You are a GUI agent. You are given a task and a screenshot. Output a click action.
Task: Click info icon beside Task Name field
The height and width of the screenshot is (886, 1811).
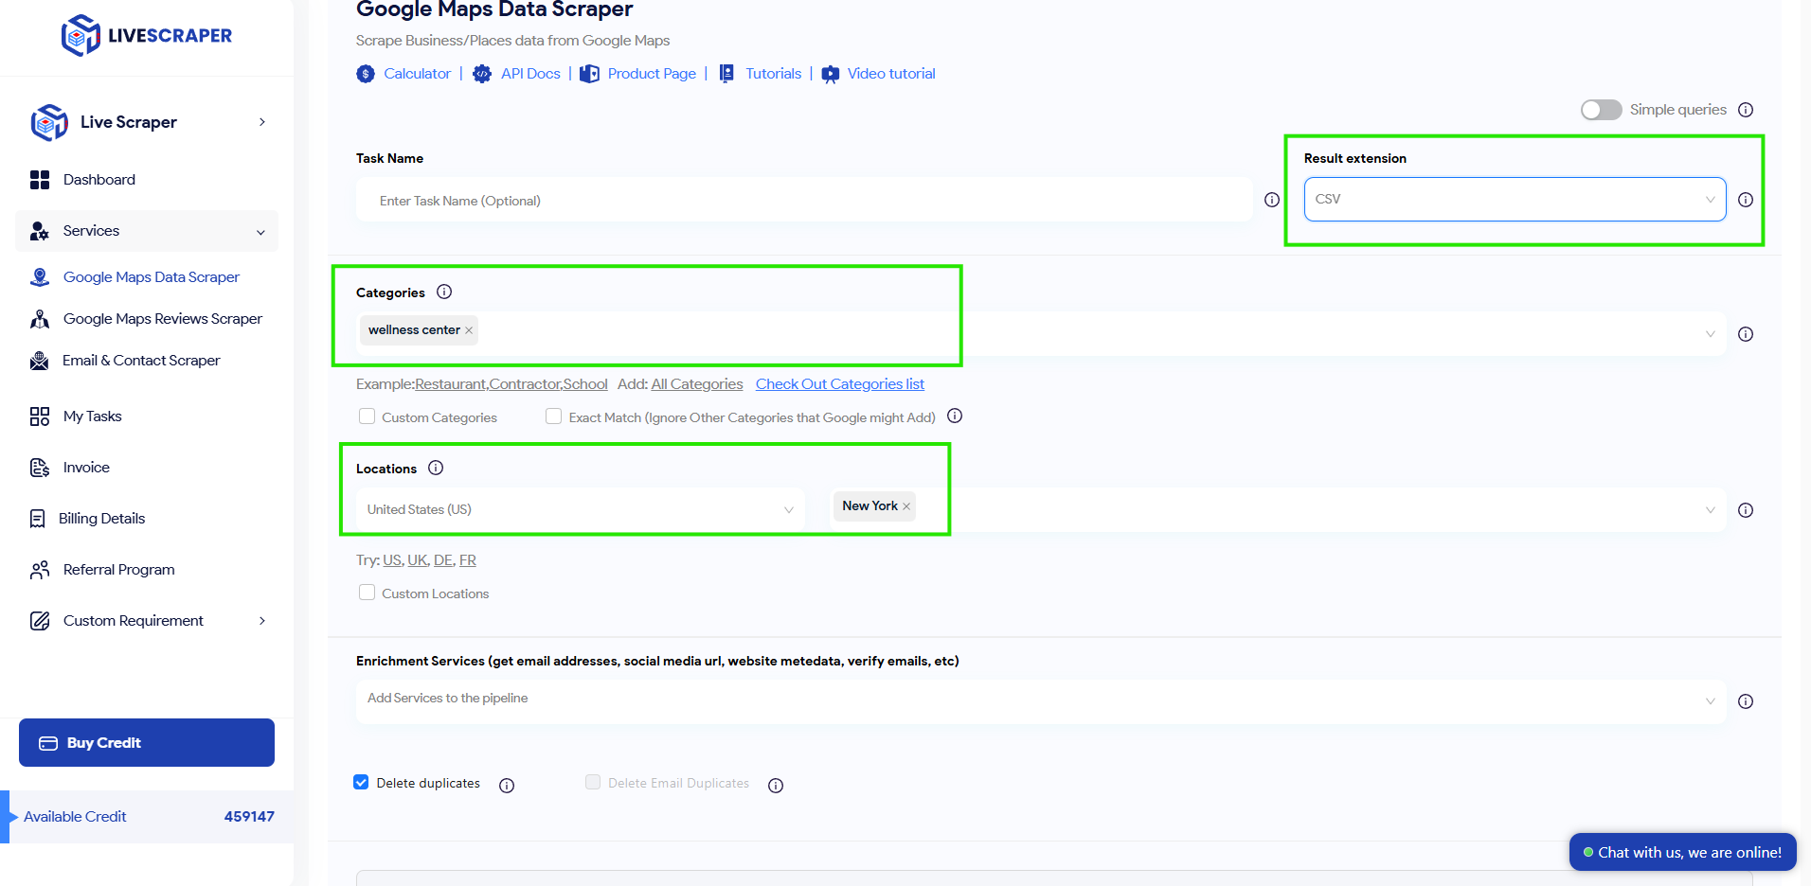pyautogui.click(x=1272, y=200)
